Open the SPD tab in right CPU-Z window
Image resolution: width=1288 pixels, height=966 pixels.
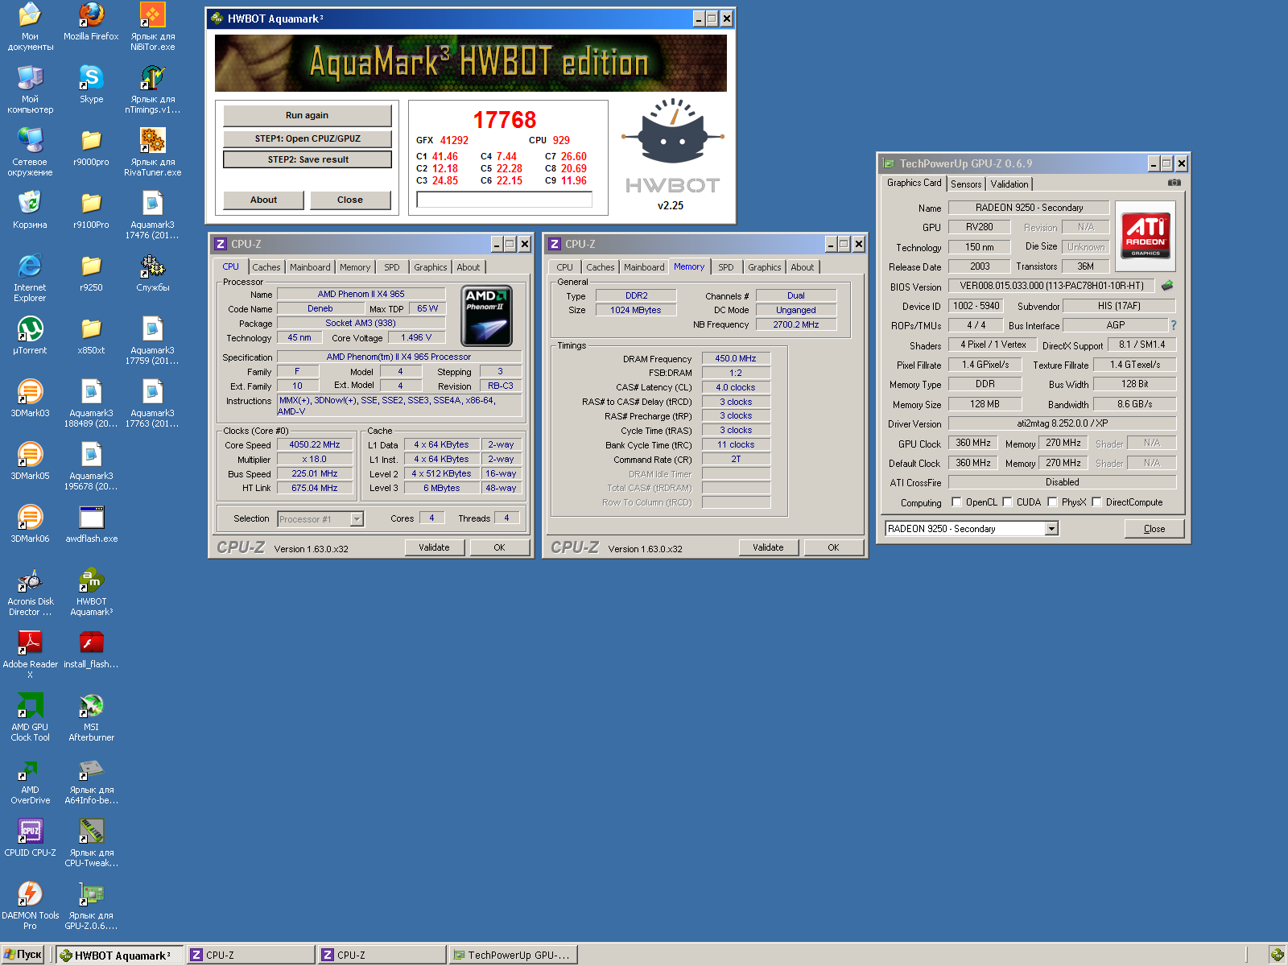(x=726, y=267)
